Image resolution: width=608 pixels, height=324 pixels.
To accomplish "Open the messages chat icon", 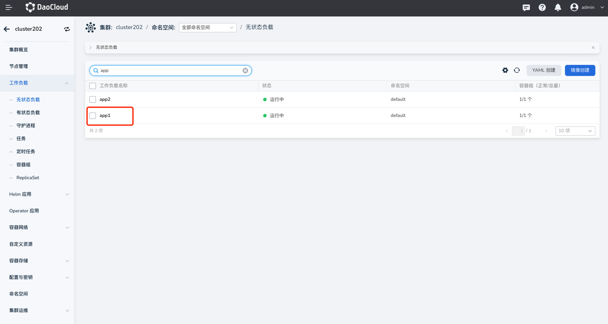I will pos(526,8).
